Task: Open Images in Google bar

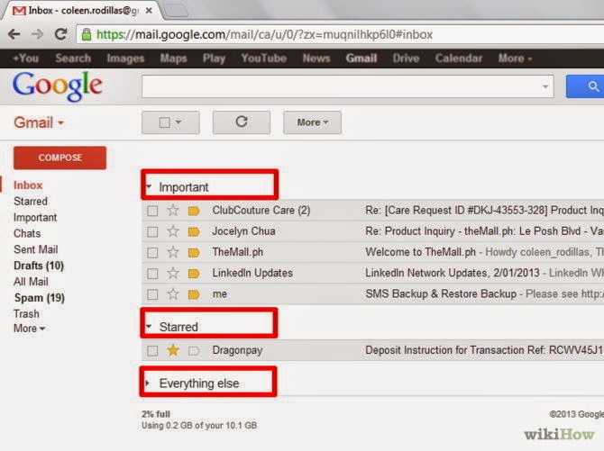Action: click(x=125, y=59)
